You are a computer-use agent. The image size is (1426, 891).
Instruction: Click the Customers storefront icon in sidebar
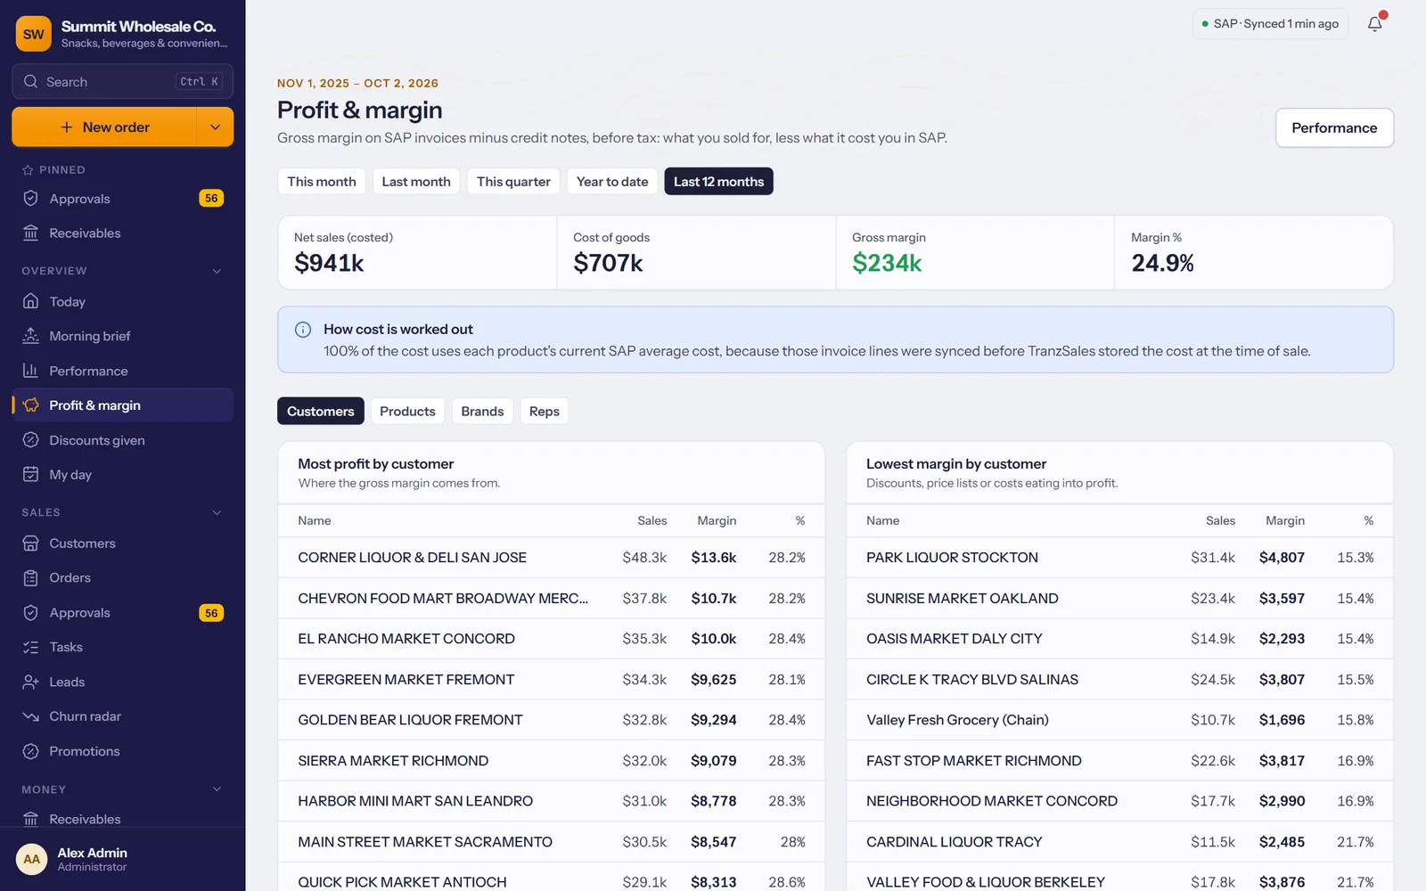[31, 544]
